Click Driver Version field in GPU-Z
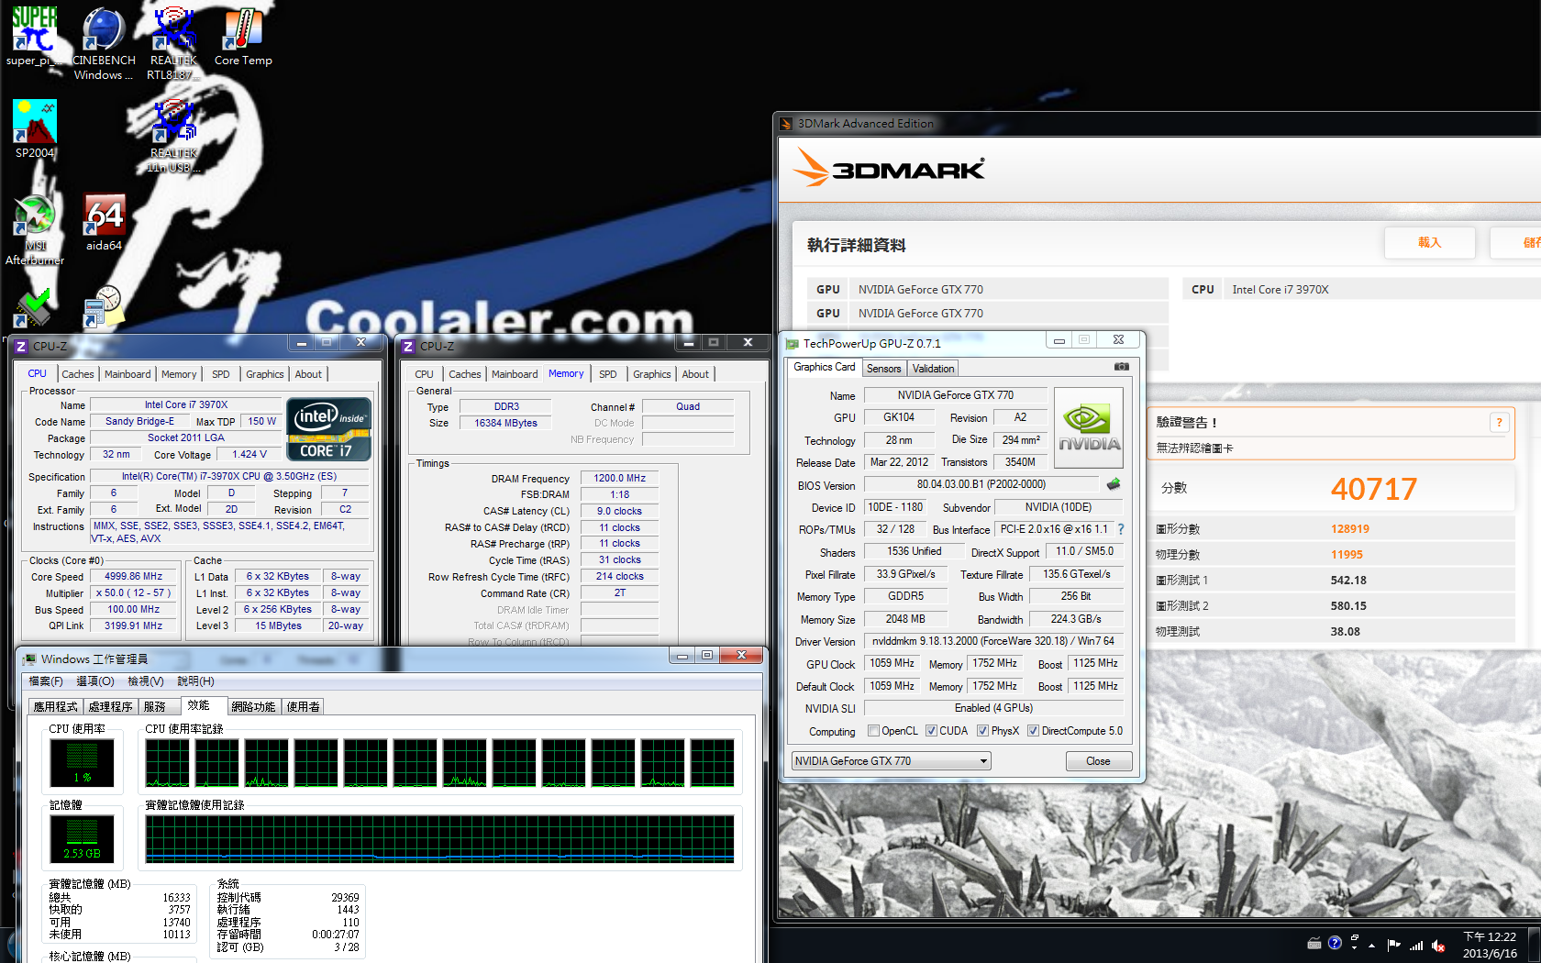The image size is (1541, 963). pyautogui.click(x=993, y=641)
